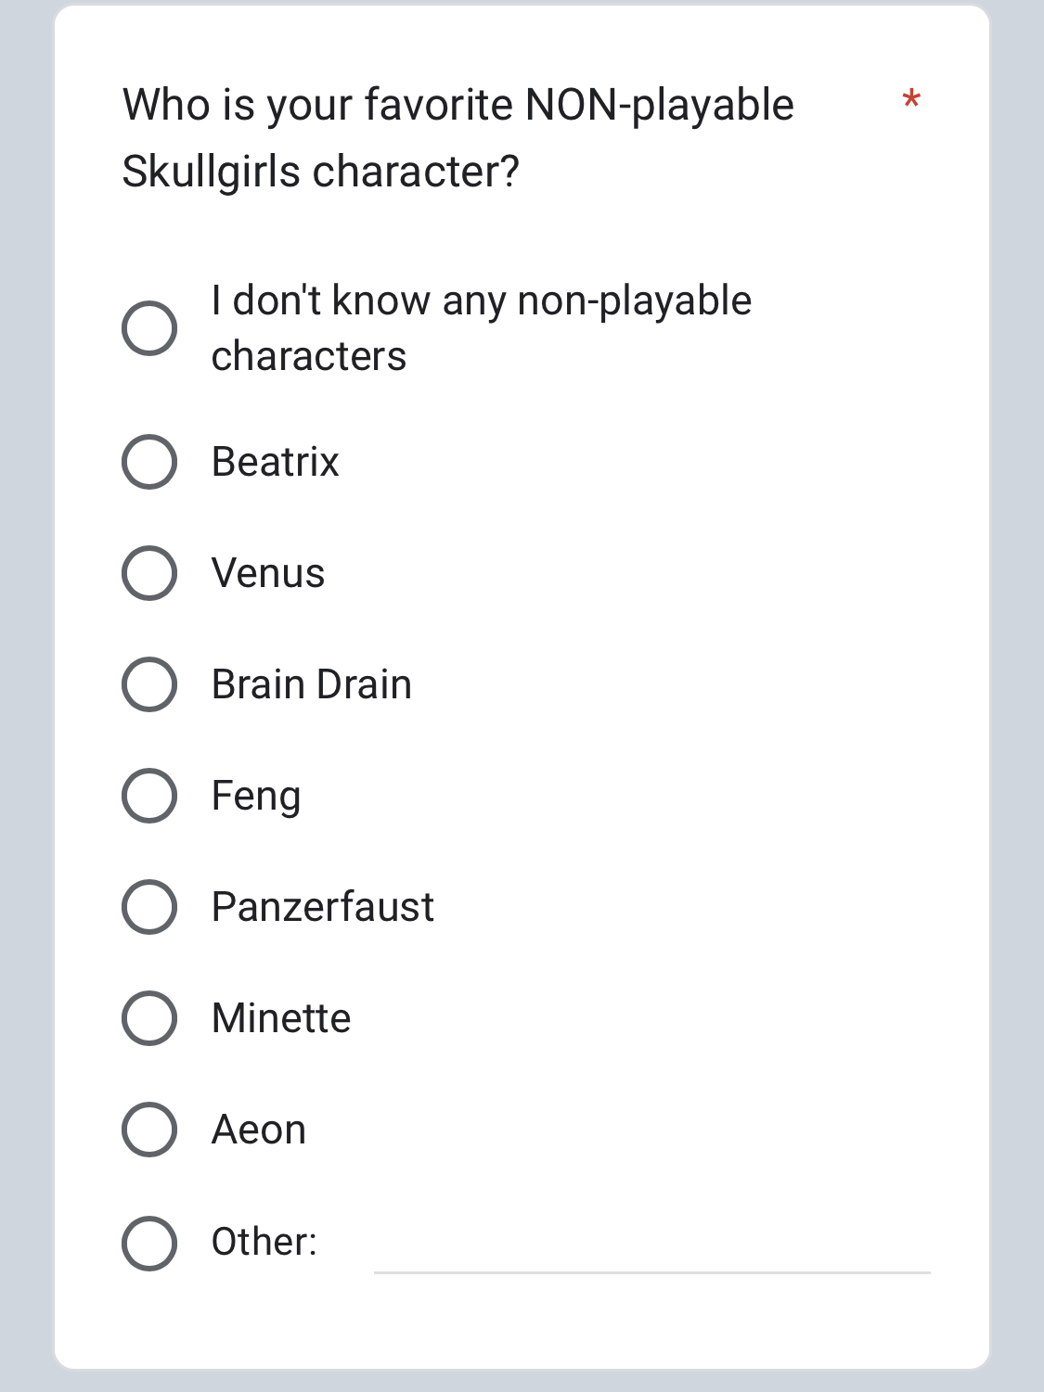
Task: Select the Other option radio button
Action: click(149, 1244)
